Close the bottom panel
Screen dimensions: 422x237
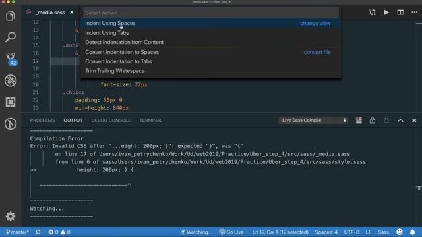(414, 120)
